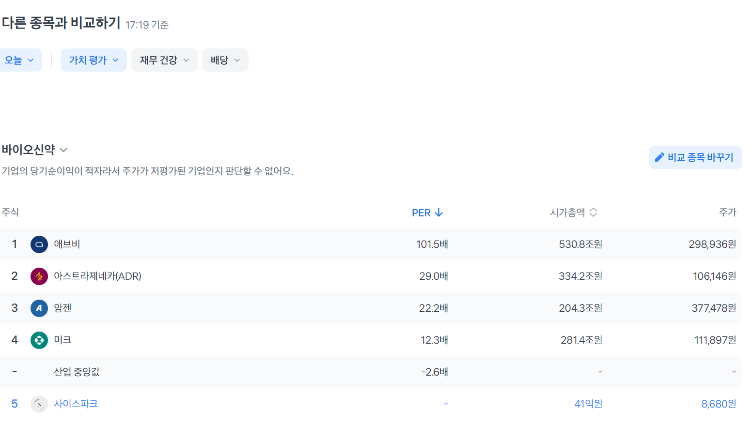The image size is (751, 425).
Task: Click the 8,680원 price
Action: (x=719, y=404)
